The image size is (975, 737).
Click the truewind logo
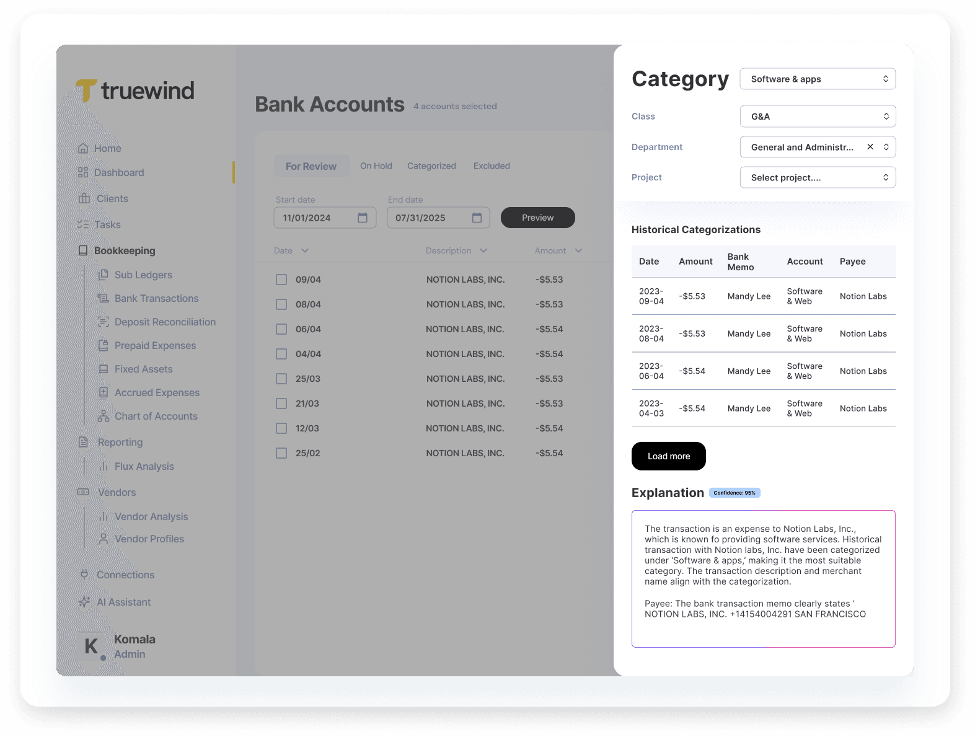coord(135,90)
